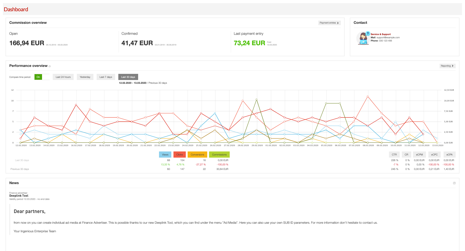This screenshot has width=465, height=251.
Task: Toggle the Conversions legend swatch
Action: click(x=197, y=155)
